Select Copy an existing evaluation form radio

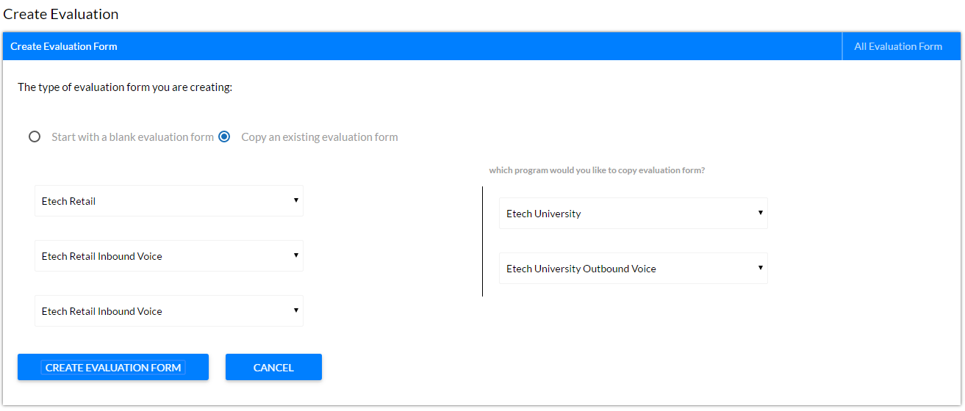pyautogui.click(x=224, y=137)
